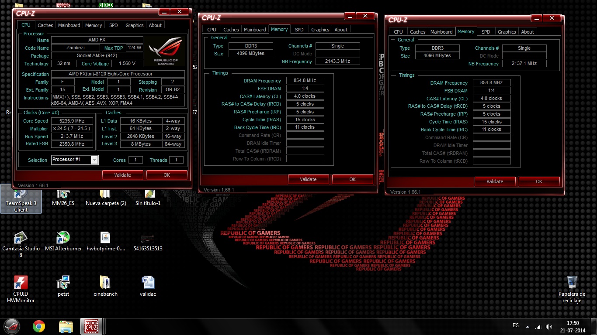597x335 pixels.
Task: Click Specification AMD FX-8120 text field
Action: (x=118, y=74)
